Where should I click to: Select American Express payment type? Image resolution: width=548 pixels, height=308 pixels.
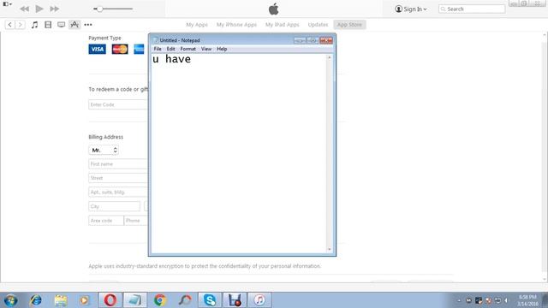[x=139, y=49]
